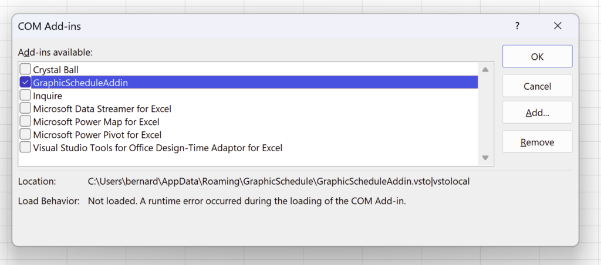The height and width of the screenshot is (265, 601).
Task: Check Microsoft Data Streamer for Excel box
Action: (x=25, y=108)
